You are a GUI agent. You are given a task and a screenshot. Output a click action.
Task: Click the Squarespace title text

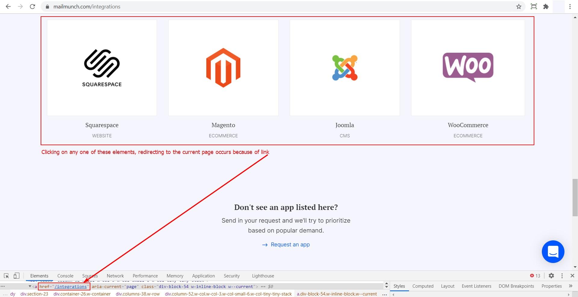point(102,125)
